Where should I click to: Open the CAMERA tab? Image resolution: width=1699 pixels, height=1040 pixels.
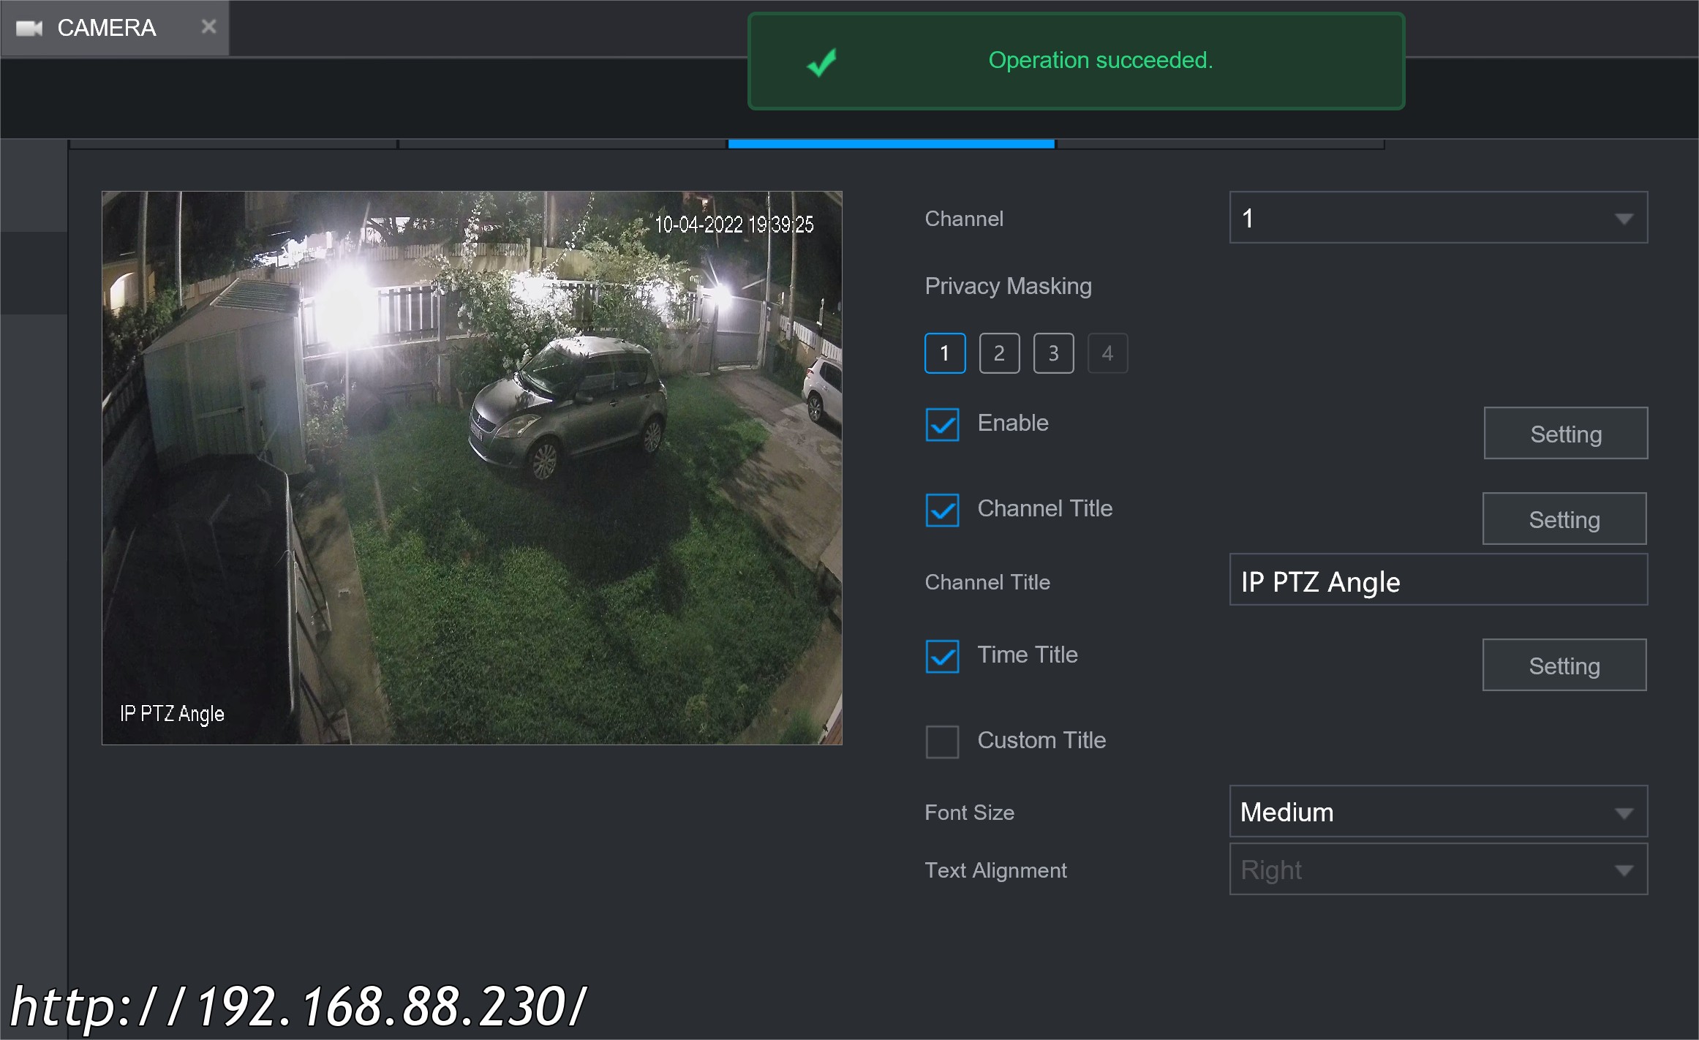[115, 28]
